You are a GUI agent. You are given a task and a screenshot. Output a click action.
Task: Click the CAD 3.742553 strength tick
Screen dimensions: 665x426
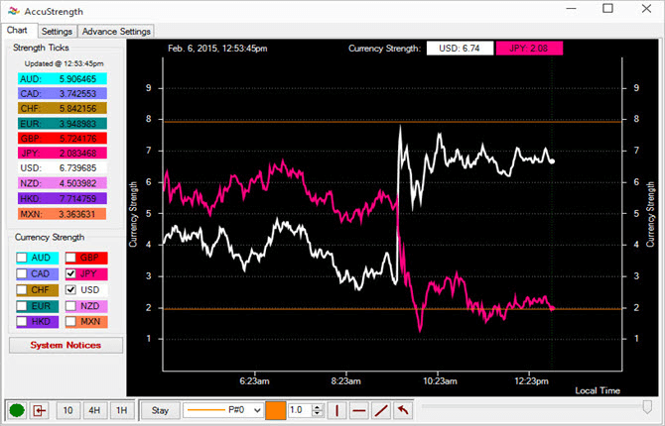tap(63, 93)
